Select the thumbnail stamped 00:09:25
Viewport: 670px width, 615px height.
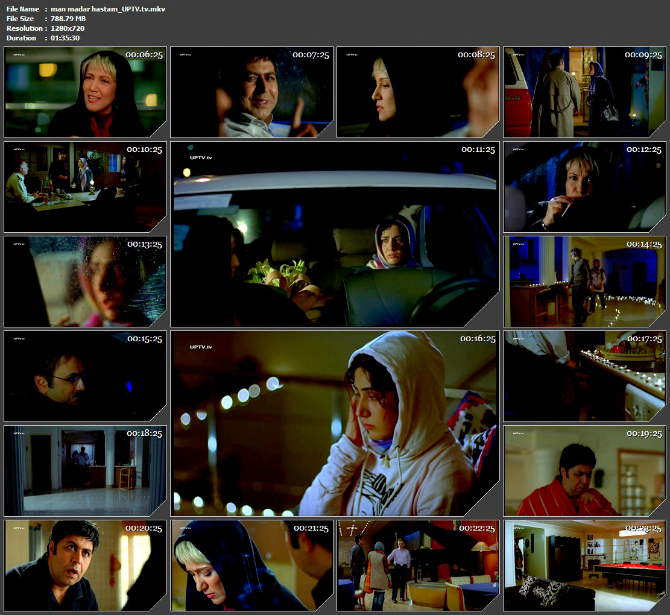[x=584, y=92]
